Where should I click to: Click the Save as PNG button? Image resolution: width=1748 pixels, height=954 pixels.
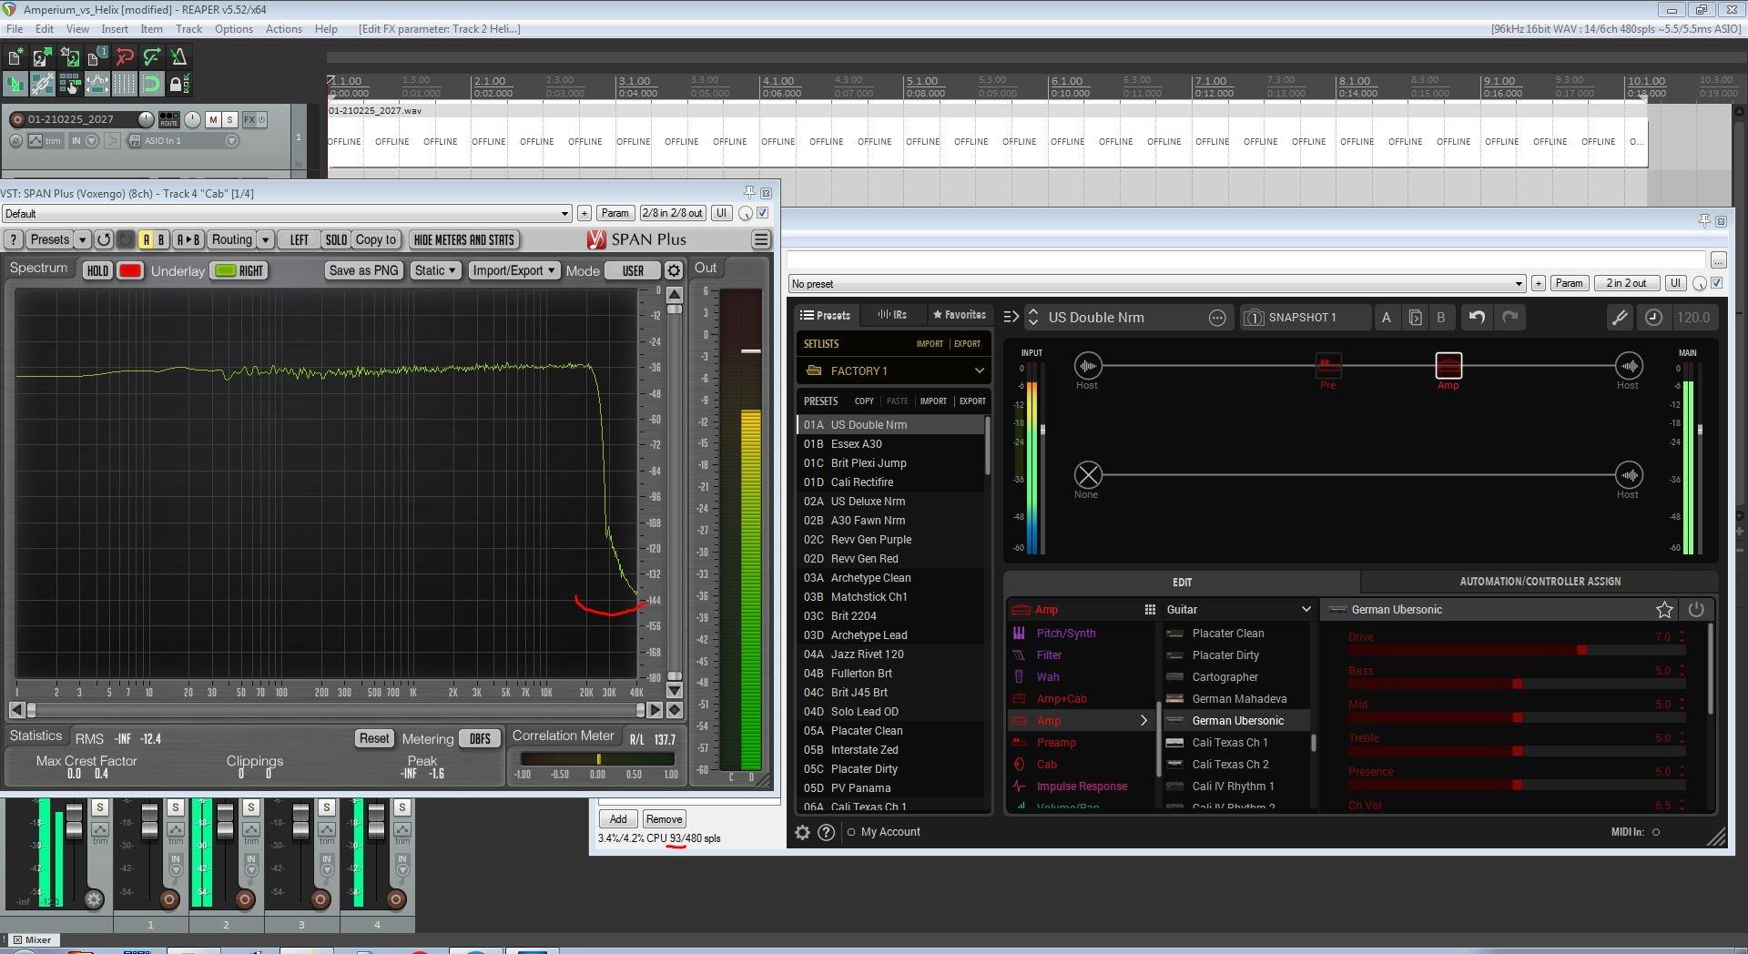pos(363,270)
